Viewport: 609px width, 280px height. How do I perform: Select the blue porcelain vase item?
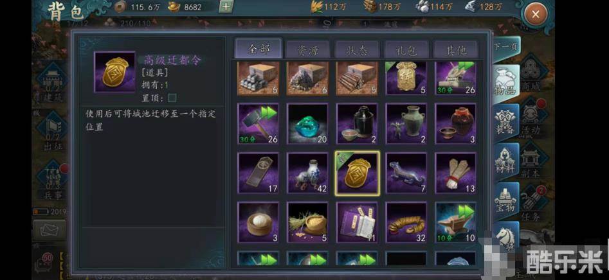pos(307,173)
